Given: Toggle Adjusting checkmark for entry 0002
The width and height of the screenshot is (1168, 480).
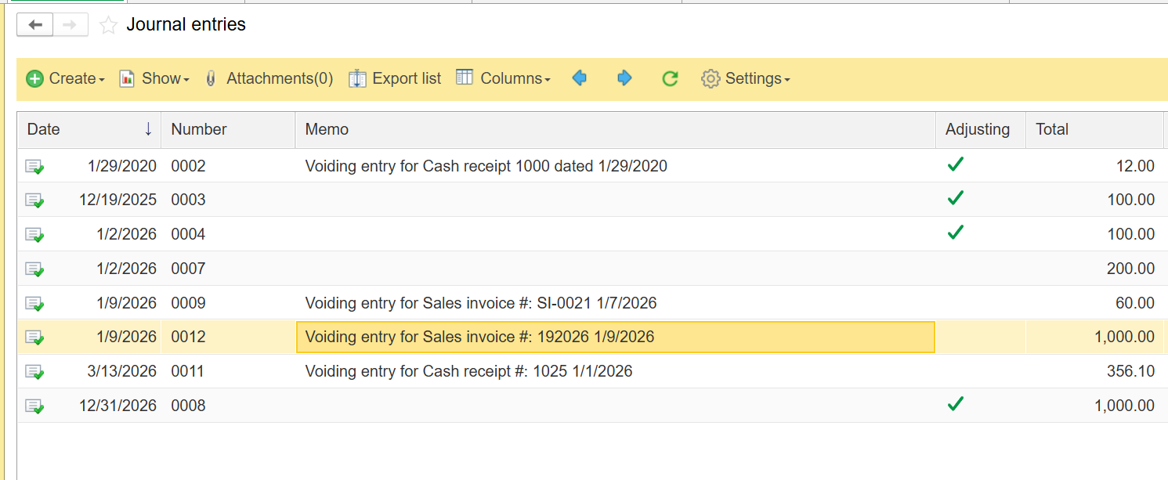Looking at the screenshot, I should [955, 164].
